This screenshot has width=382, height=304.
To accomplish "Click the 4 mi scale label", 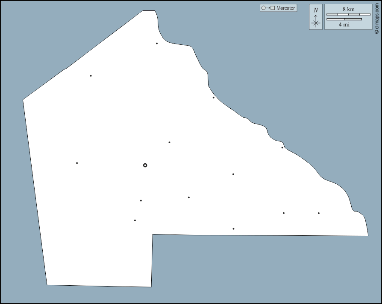I will pyautogui.click(x=344, y=25).
